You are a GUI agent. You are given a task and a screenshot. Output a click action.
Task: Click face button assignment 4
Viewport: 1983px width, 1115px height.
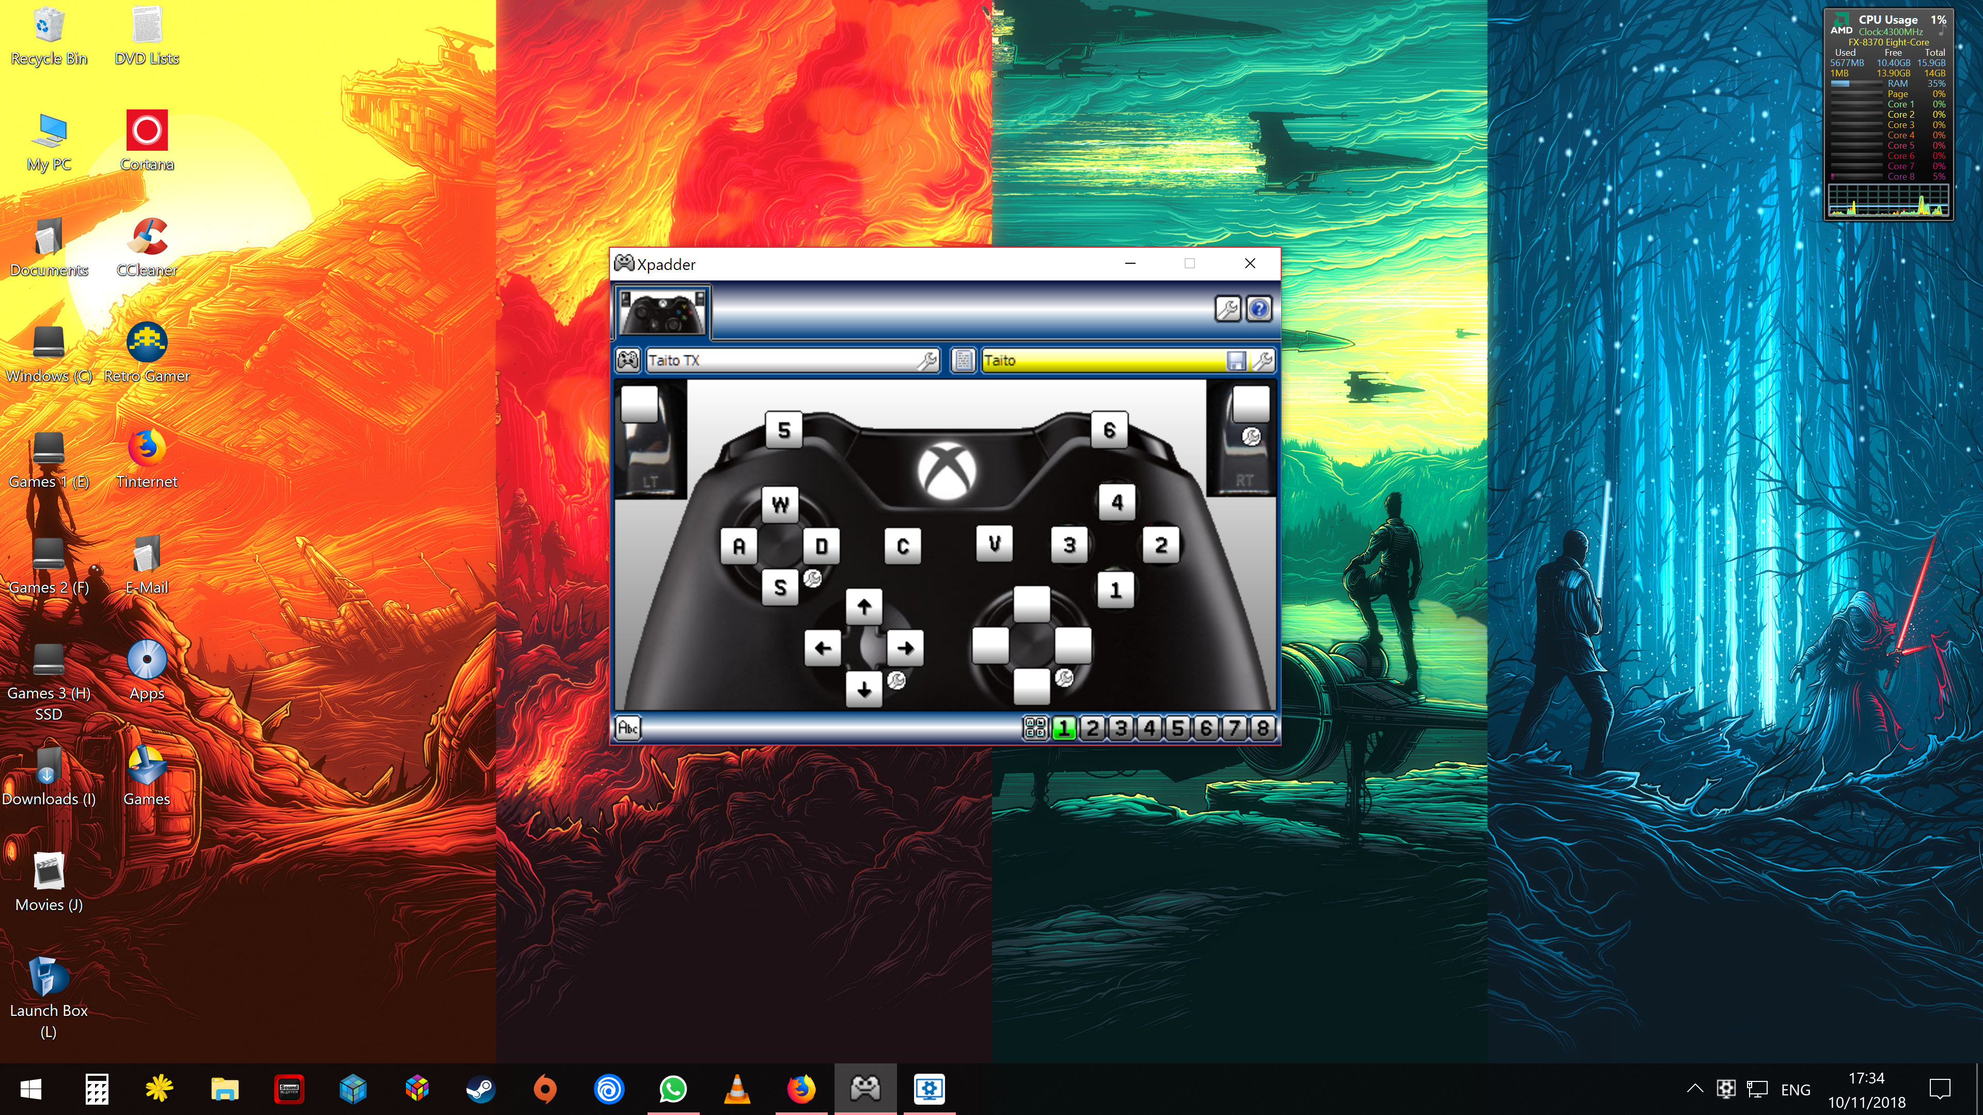[x=1117, y=502]
